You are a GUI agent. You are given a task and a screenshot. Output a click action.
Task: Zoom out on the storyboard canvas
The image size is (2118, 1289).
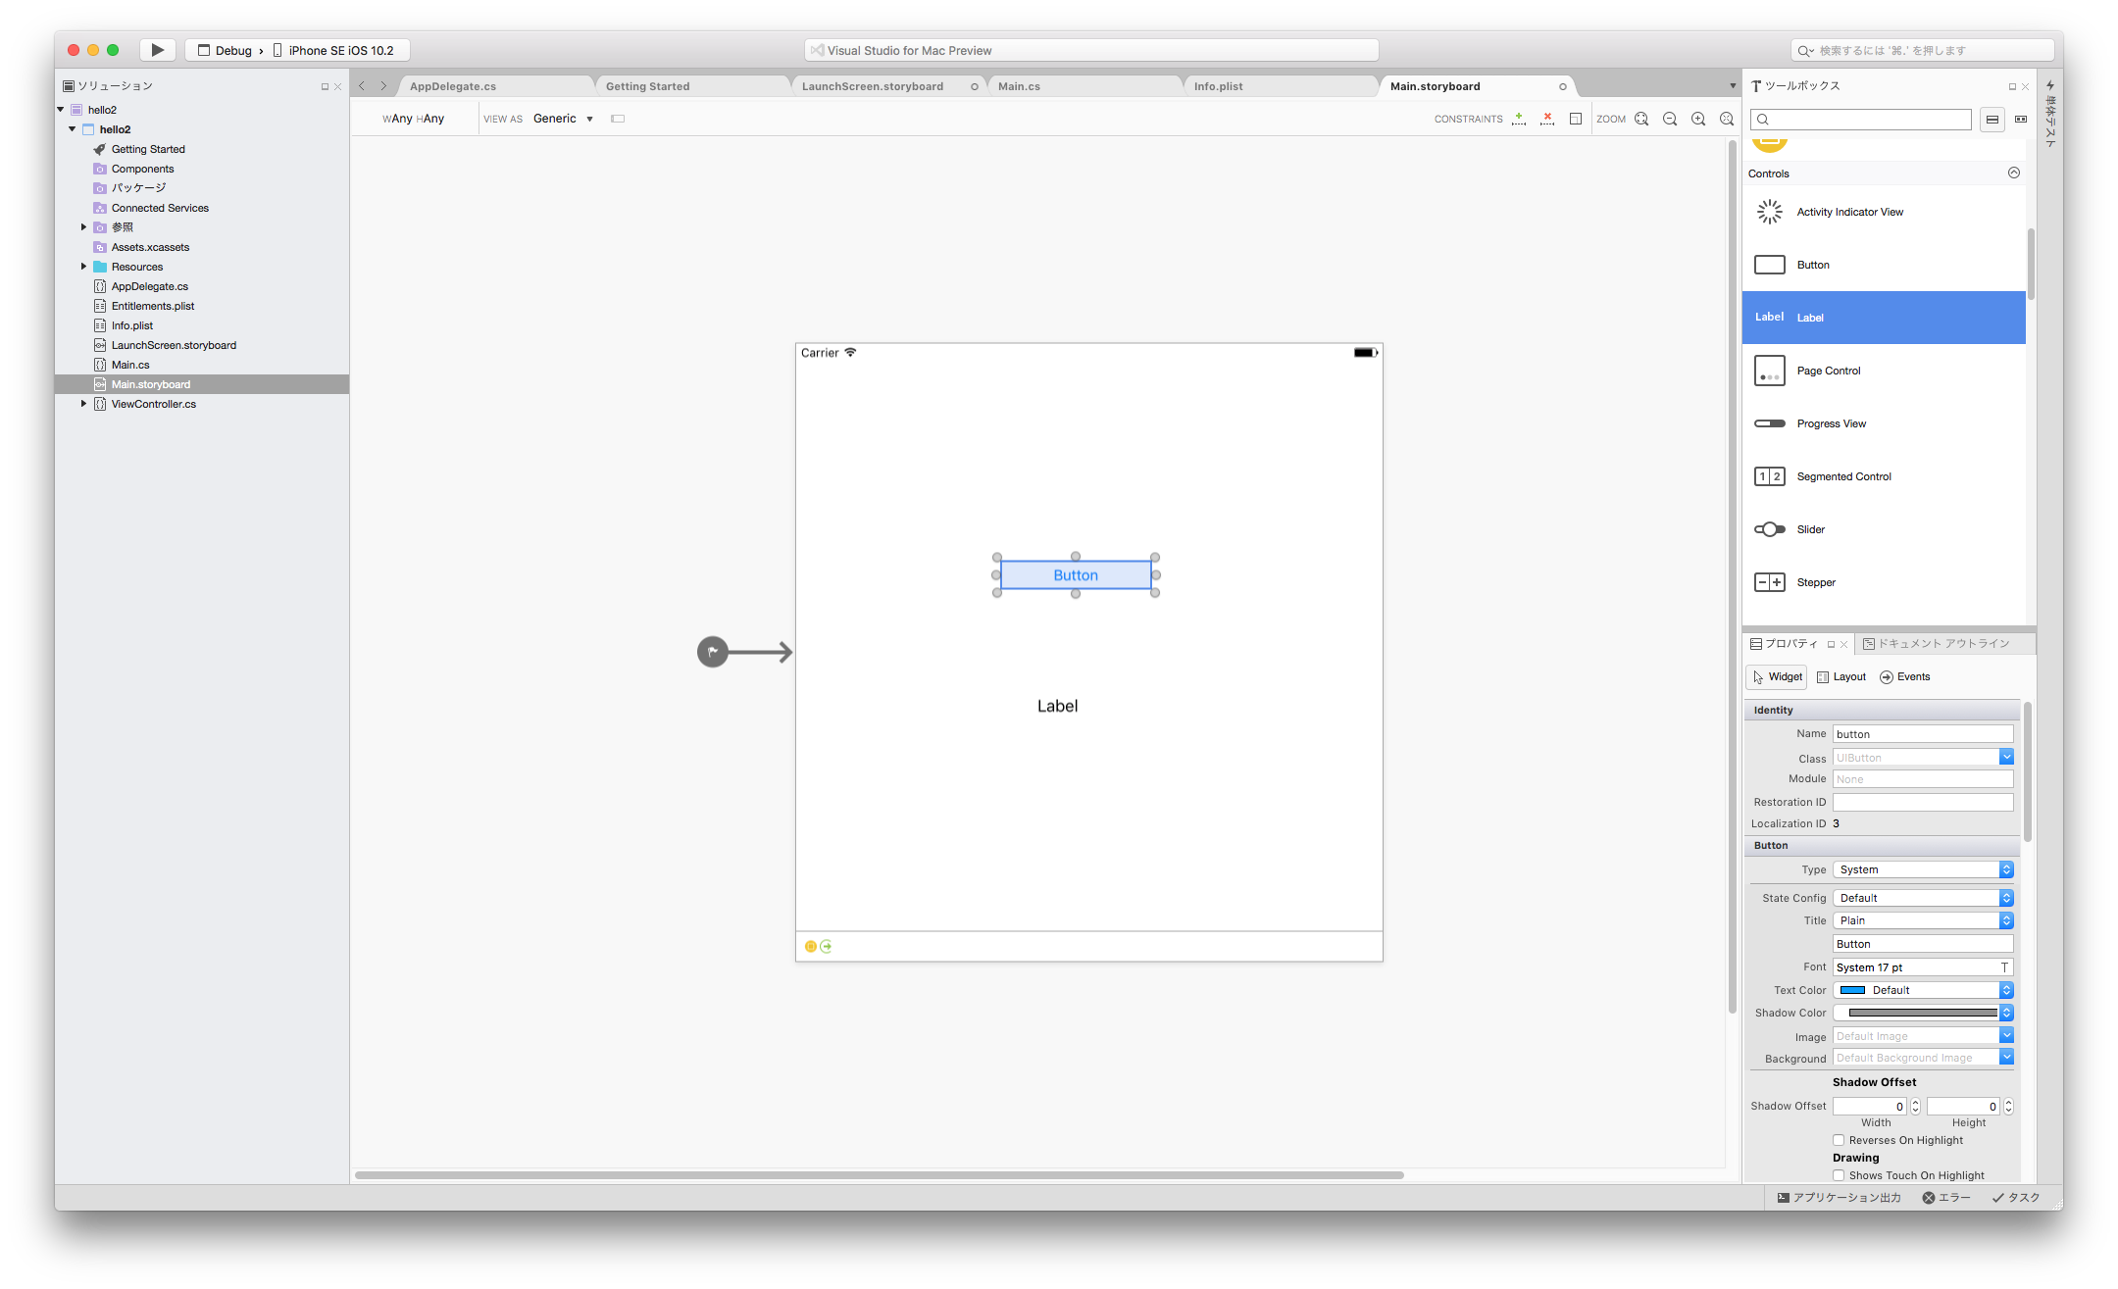pyautogui.click(x=1670, y=119)
